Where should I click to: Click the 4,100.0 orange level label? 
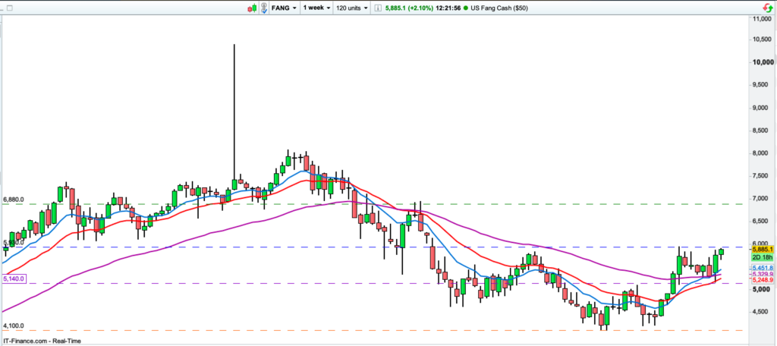[x=14, y=326]
